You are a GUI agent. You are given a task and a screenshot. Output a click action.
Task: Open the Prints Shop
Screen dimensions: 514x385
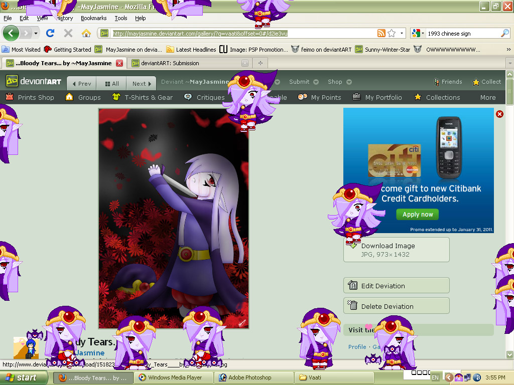30,97
